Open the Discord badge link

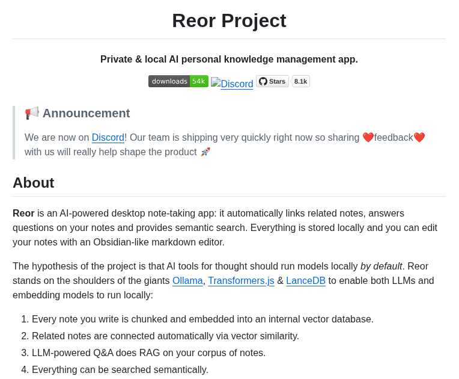(x=232, y=84)
